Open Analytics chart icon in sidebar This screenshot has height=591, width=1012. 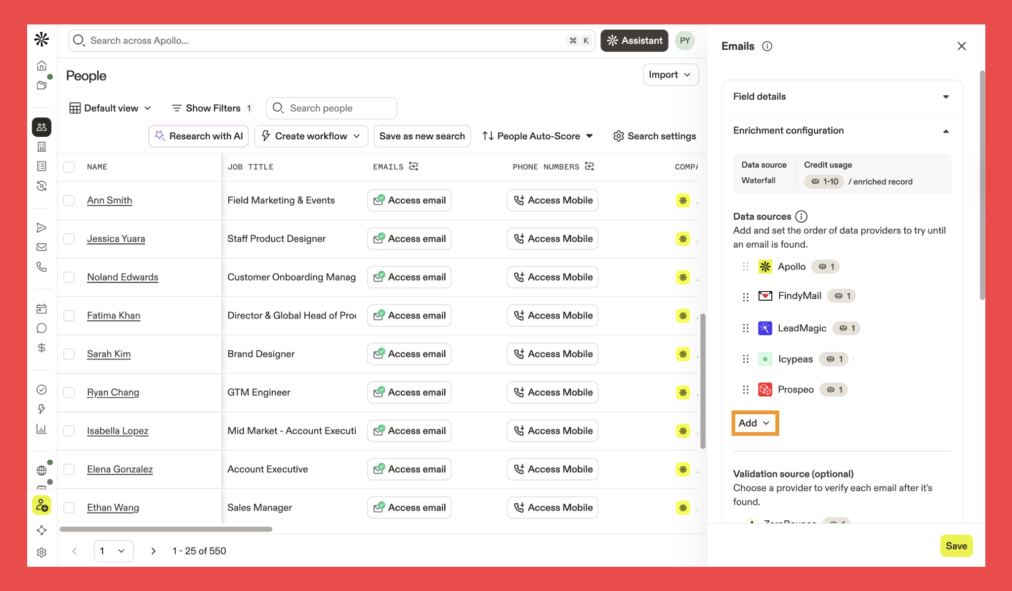(42, 429)
